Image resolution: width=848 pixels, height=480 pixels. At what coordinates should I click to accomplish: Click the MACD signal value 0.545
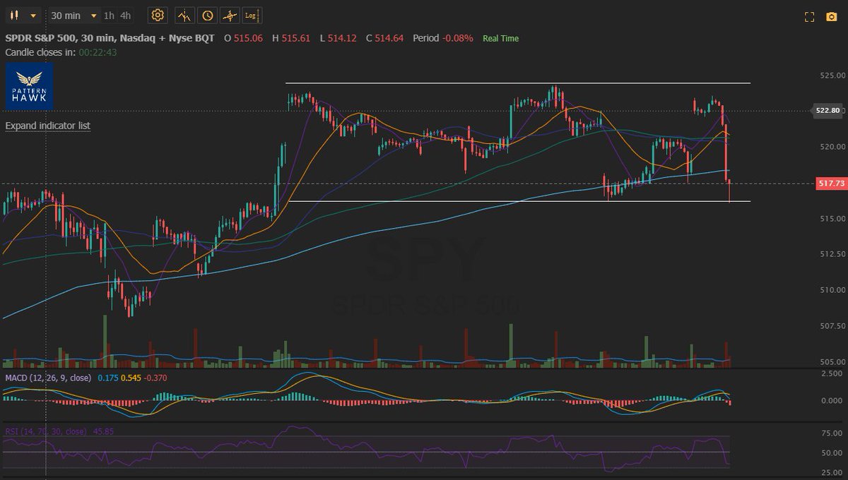coord(131,378)
